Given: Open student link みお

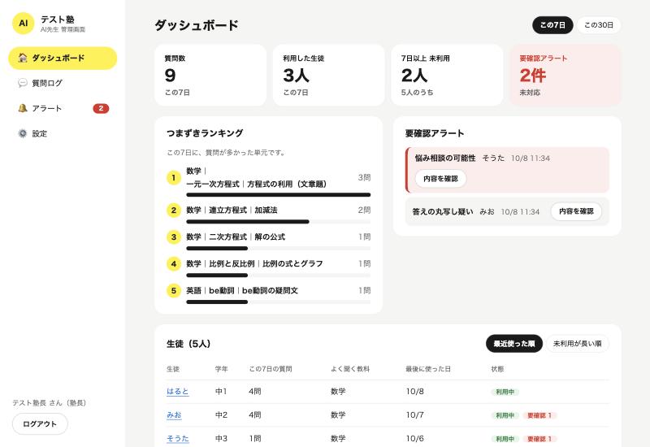Looking at the screenshot, I should point(174,415).
